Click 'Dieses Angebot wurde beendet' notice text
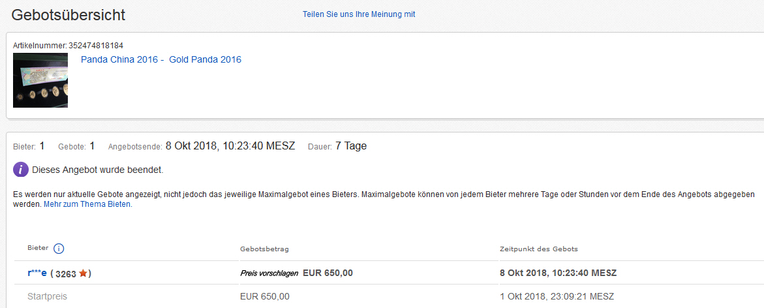The width and height of the screenshot is (764, 308). click(97, 170)
